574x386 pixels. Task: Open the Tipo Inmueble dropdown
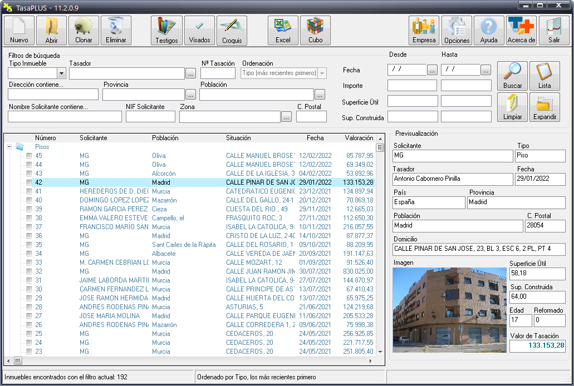click(61, 73)
